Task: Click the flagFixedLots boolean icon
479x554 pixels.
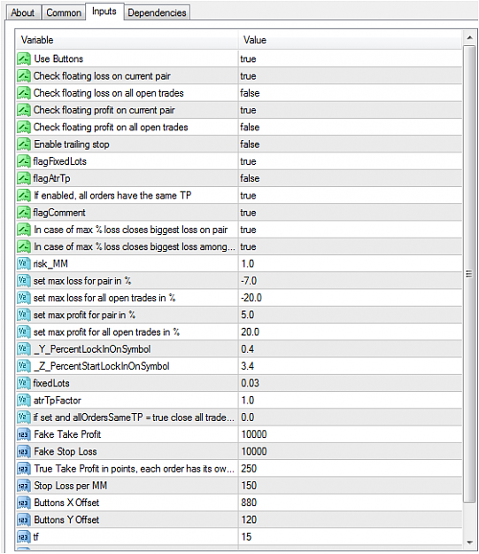Action: click(x=24, y=161)
